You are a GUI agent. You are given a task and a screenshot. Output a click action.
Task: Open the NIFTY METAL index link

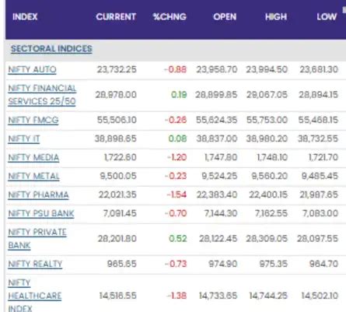(x=33, y=176)
